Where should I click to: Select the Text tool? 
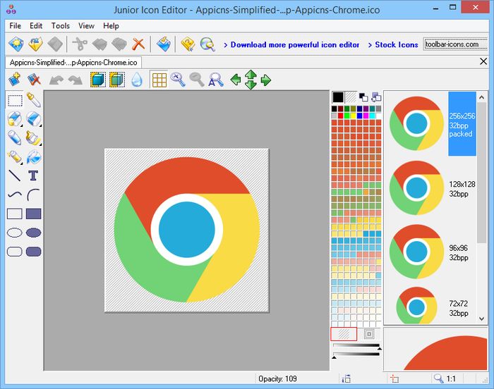33,175
